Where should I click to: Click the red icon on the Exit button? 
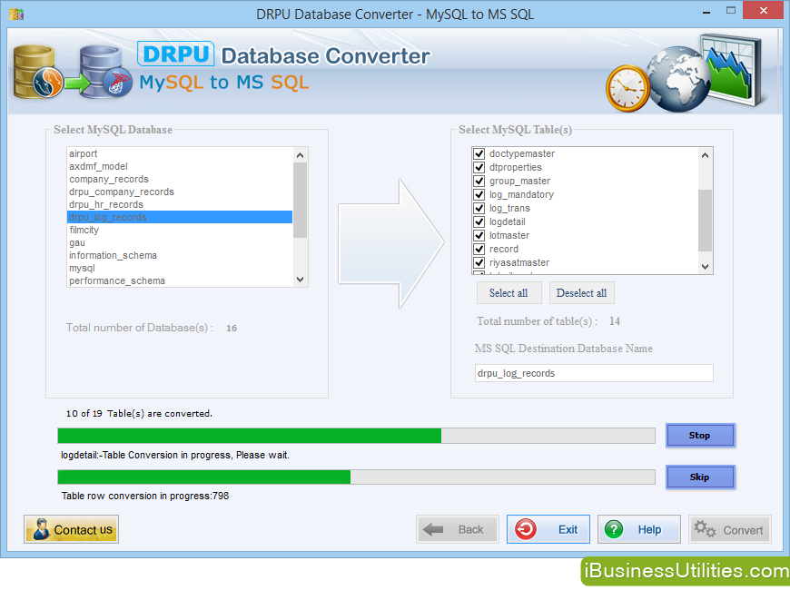tap(526, 529)
